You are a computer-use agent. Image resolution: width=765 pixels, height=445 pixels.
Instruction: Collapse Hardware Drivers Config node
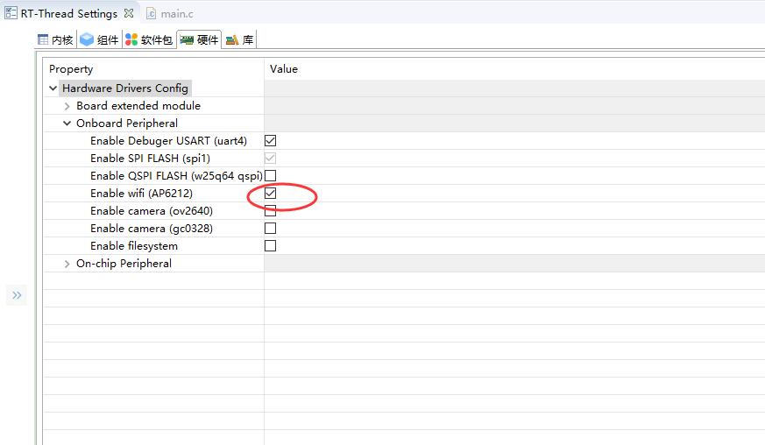pos(53,88)
